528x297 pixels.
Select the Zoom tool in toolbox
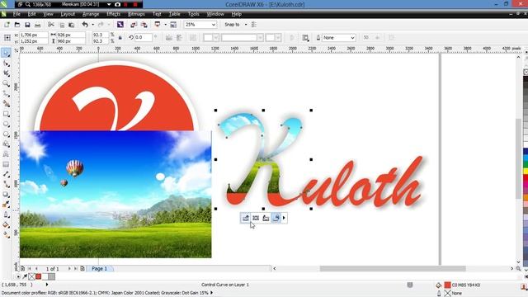coord(6,83)
